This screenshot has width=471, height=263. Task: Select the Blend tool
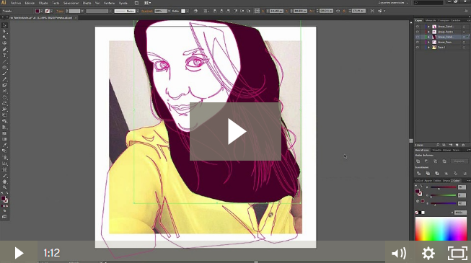(4, 151)
